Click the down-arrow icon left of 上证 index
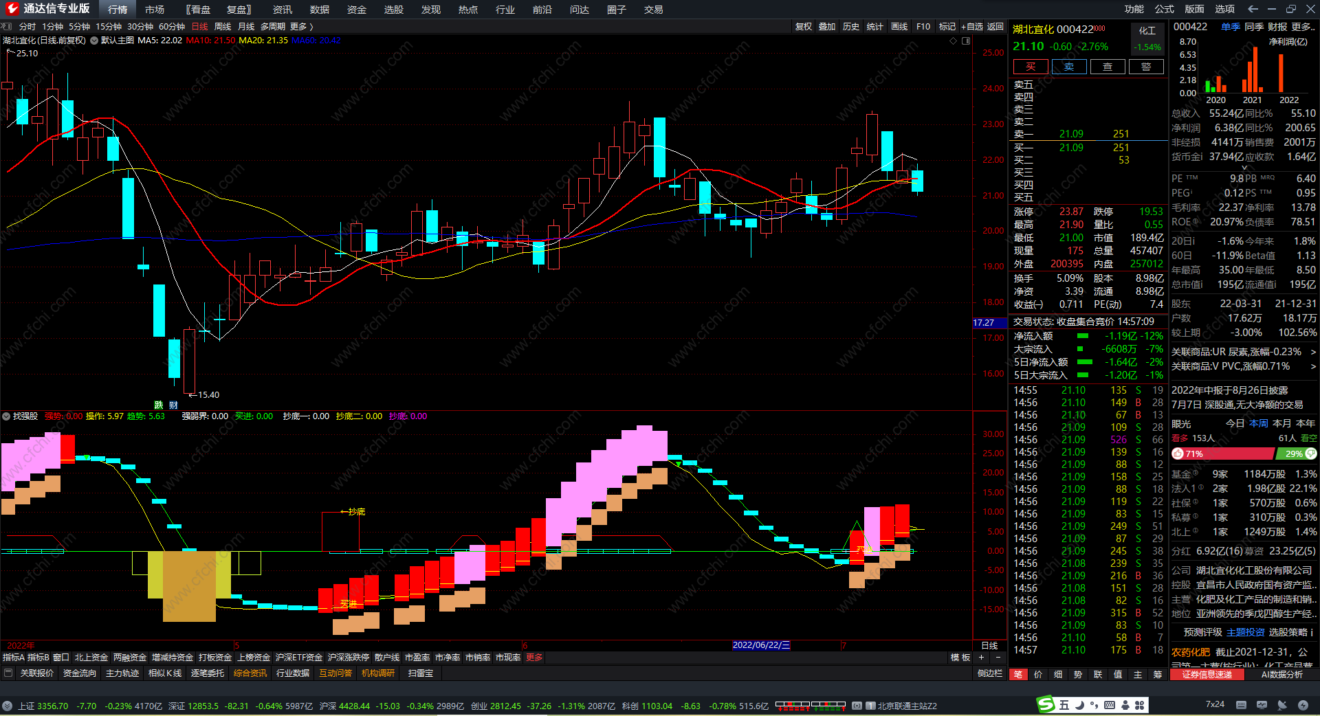The image size is (1320, 716). 8,706
